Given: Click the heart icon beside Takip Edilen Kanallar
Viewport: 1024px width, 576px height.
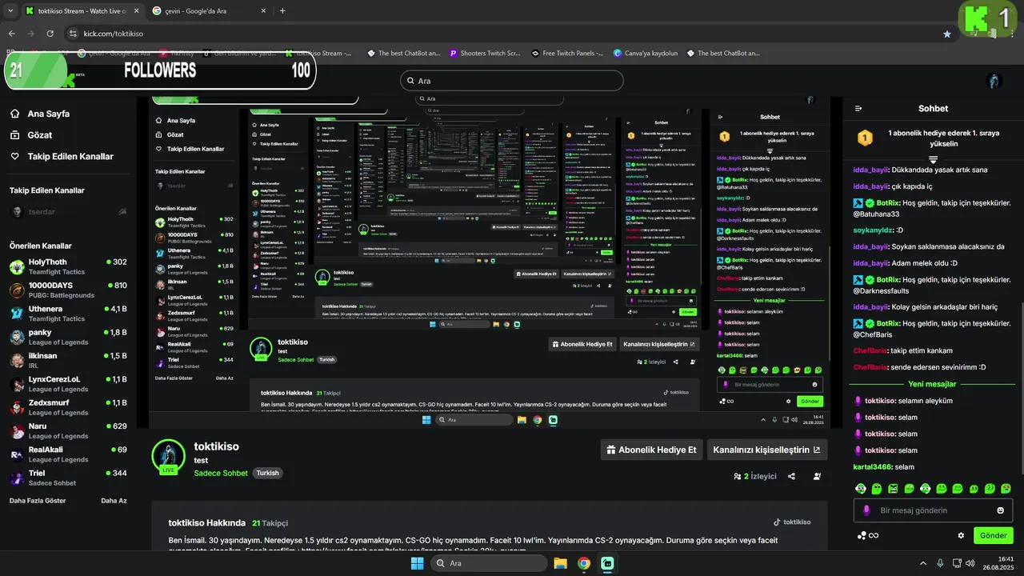Looking at the screenshot, I should tap(15, 157).
